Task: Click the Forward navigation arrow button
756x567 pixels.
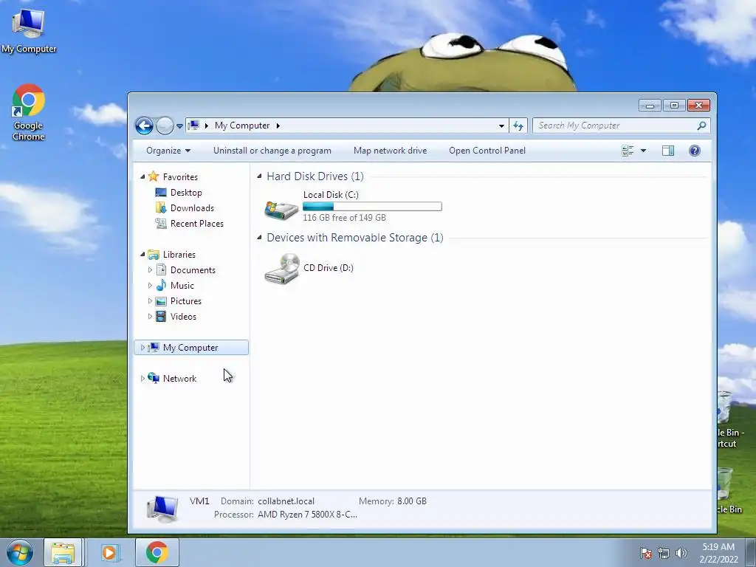Action: (x=165, y=126)
